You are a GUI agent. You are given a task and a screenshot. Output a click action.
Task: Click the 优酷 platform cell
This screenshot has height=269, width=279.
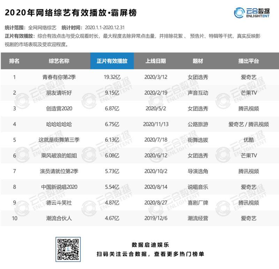pos(248,140)
